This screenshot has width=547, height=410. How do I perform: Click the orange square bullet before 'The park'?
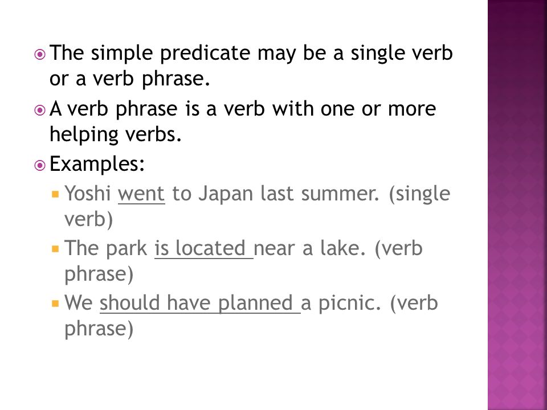(55, 249)
